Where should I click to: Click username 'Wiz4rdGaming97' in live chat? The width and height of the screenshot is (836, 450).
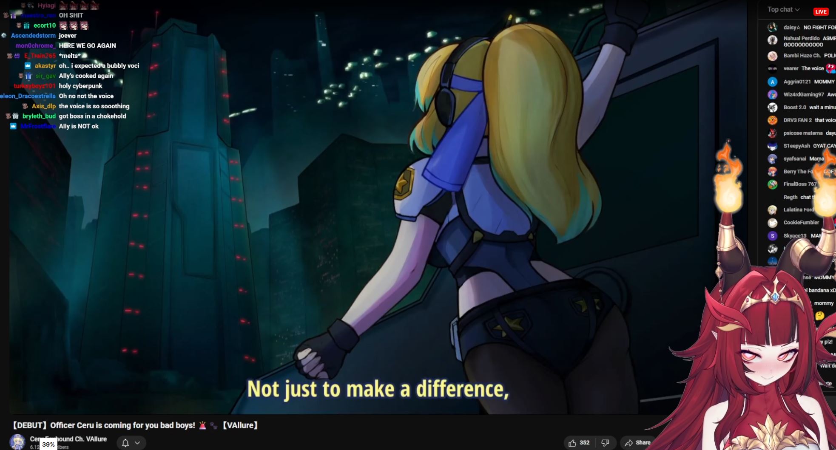tap(804, 94)
